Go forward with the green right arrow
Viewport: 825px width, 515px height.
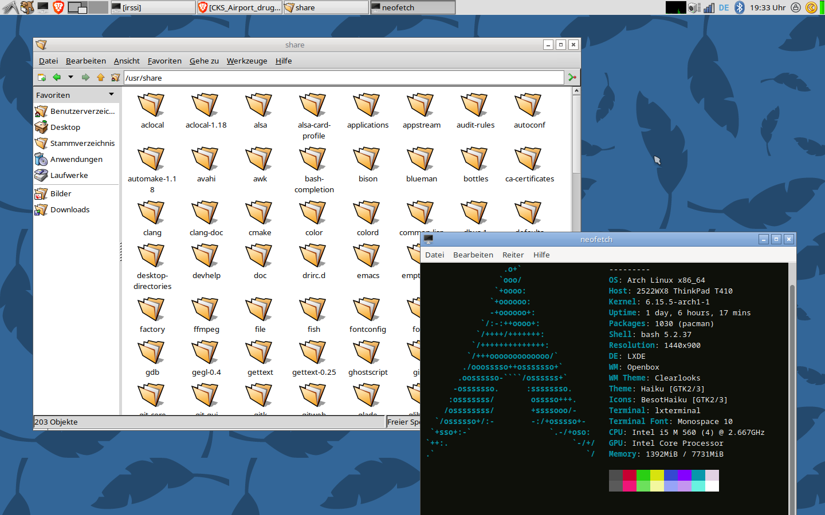pyautogui.click(x=85, y=77)
